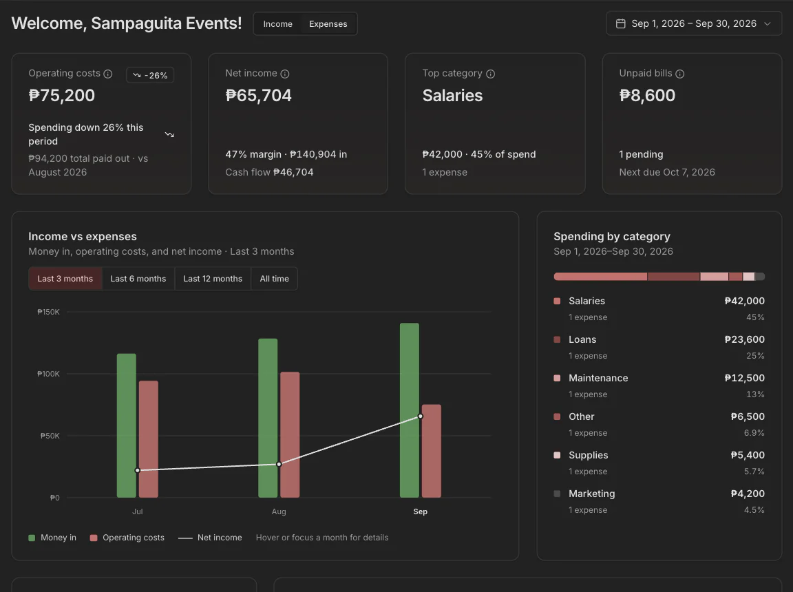Click the 1 pending text
Viewport: 793px width, 592px height.
642,154
